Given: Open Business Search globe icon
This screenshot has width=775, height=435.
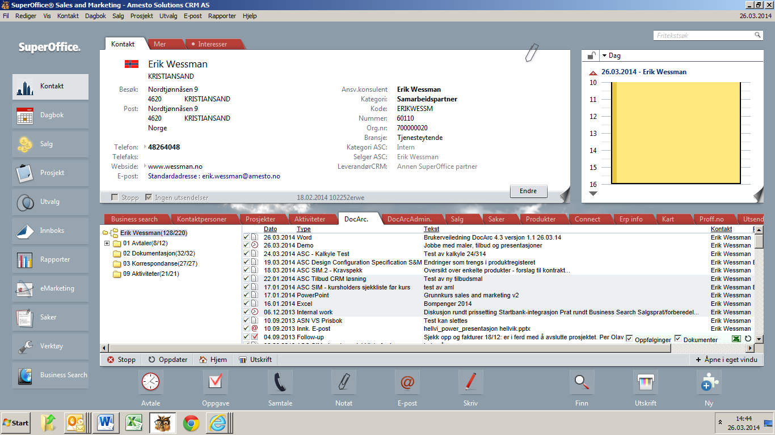Looking at the screenshot, I should pos(25,376).
